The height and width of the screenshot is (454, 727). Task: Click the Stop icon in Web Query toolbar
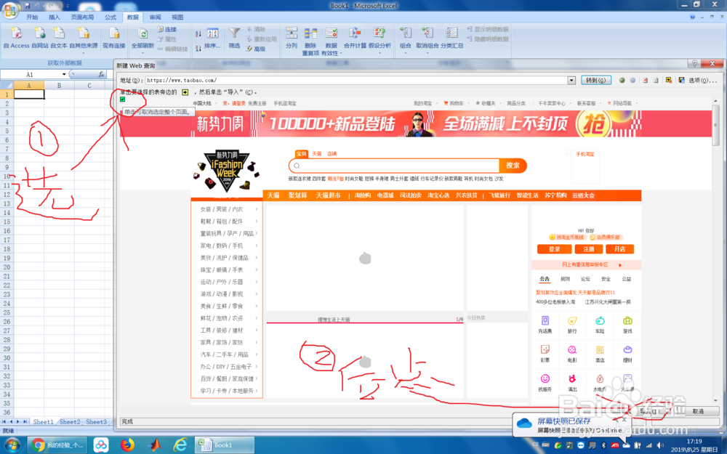point(645,80)
